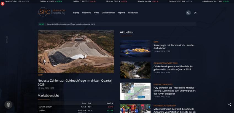Click the 10. Nov. 2025, 16:56 date
Viewport: 234px width, 113px height.
click(162, 72)
